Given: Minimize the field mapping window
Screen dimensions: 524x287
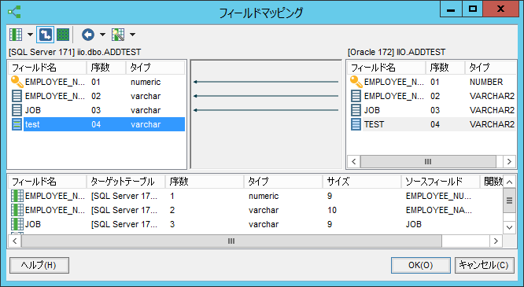Looking at the screenshot, I should [x=451, y=9].
